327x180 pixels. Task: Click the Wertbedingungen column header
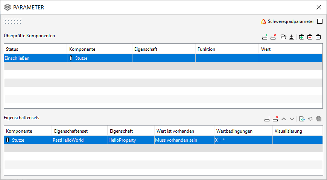(x=243, y=131)
